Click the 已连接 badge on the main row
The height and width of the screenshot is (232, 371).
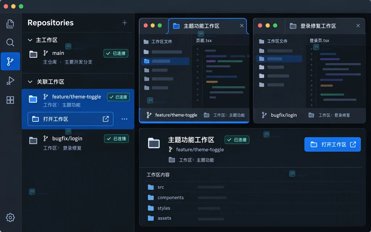coord(116,53)
